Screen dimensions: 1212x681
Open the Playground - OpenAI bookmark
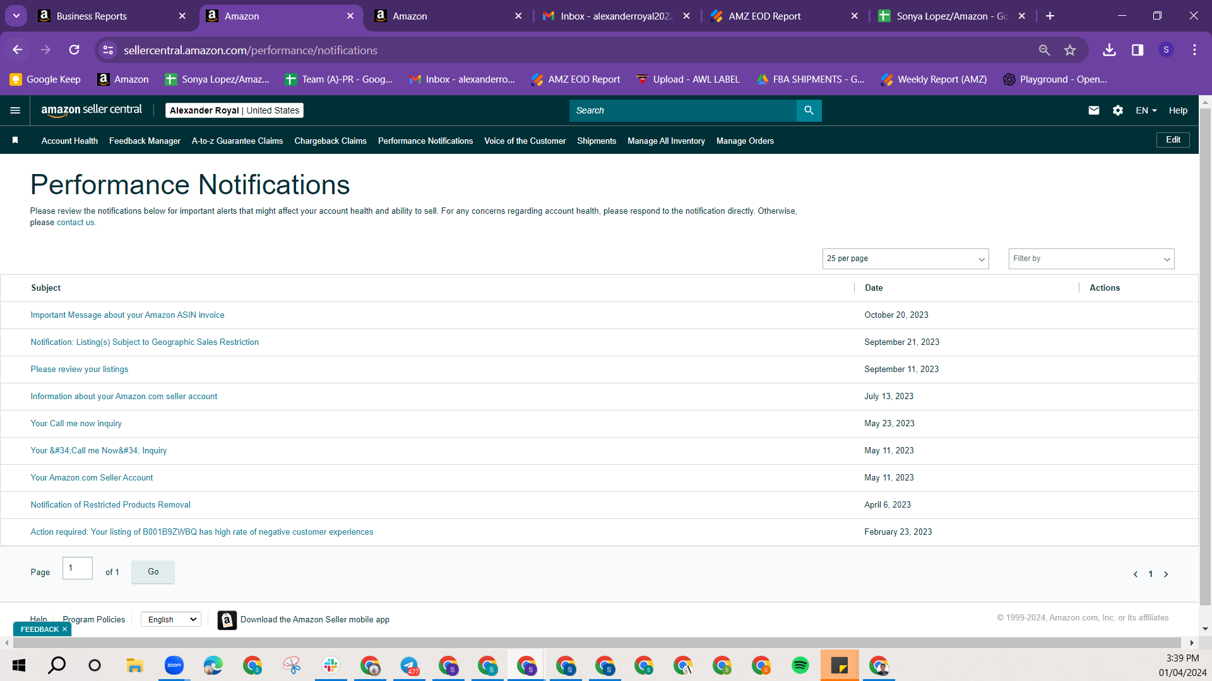[x=1055, y=79]
